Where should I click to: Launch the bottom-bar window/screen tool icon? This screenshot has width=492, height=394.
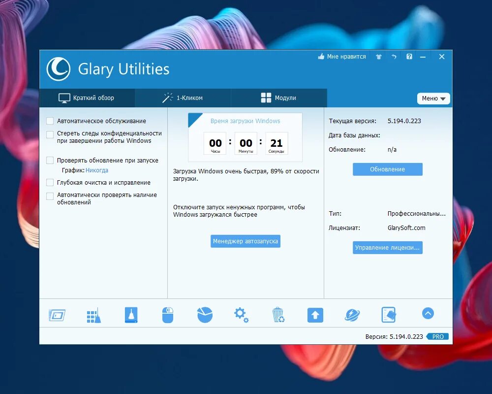click(57, 315)
